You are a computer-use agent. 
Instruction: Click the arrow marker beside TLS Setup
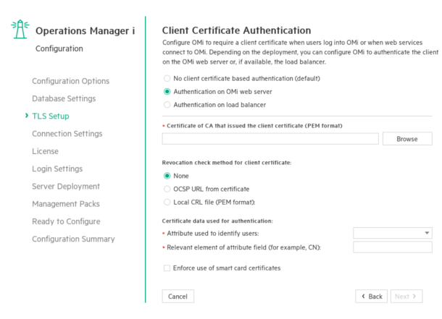[x=27, y=116]
